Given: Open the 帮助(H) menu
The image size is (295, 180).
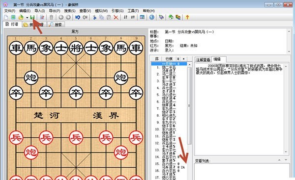Looking at the screenshot, I should click(x=149, y=11).
